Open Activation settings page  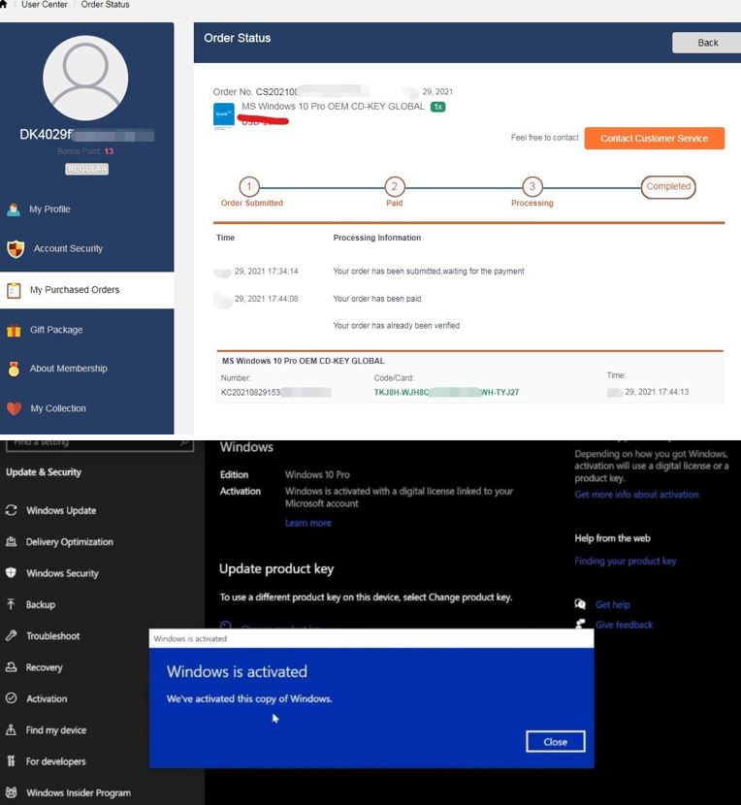[47, 698]
